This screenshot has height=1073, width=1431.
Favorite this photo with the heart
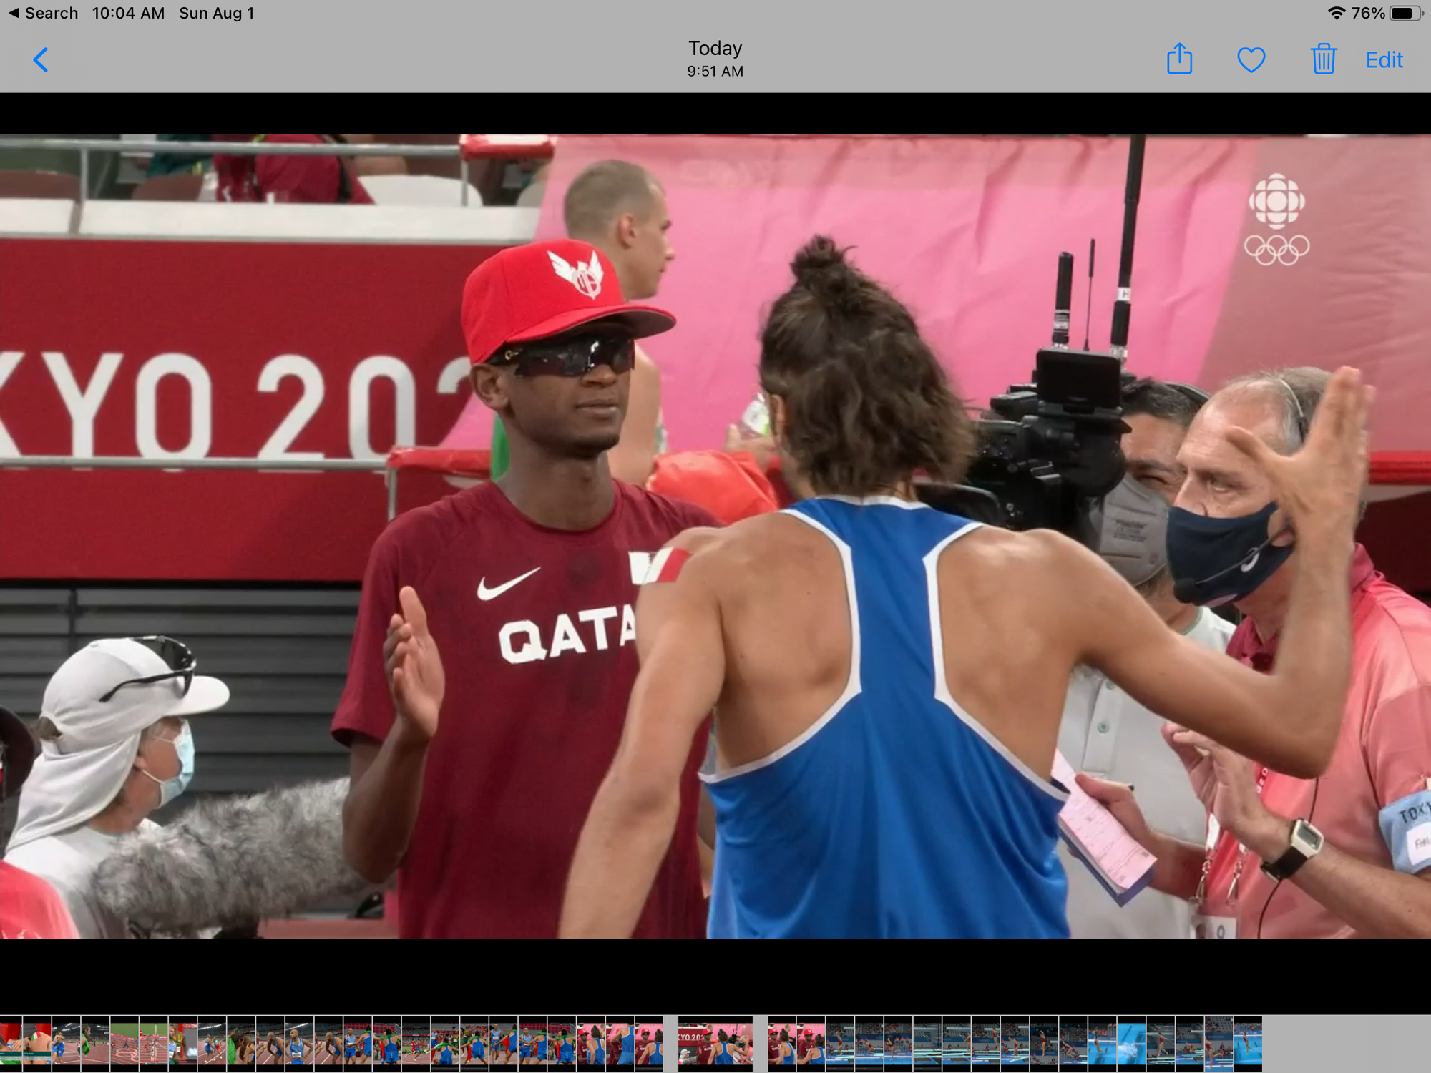point(1251,60)
